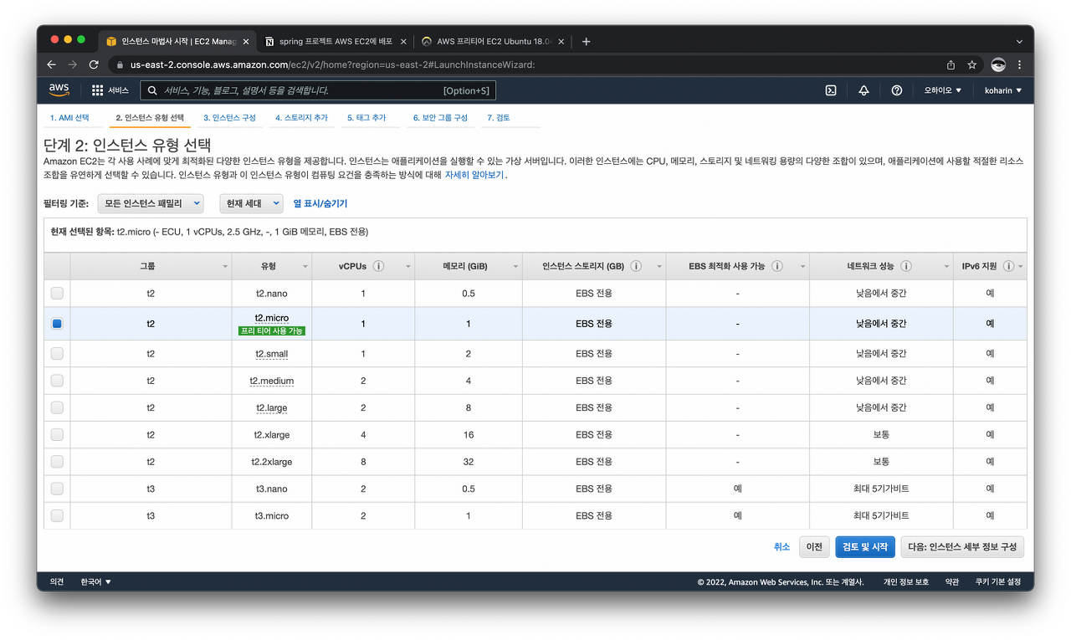Bookmark this page with star icon
The image size is (1071, 640).
(972, 64)
